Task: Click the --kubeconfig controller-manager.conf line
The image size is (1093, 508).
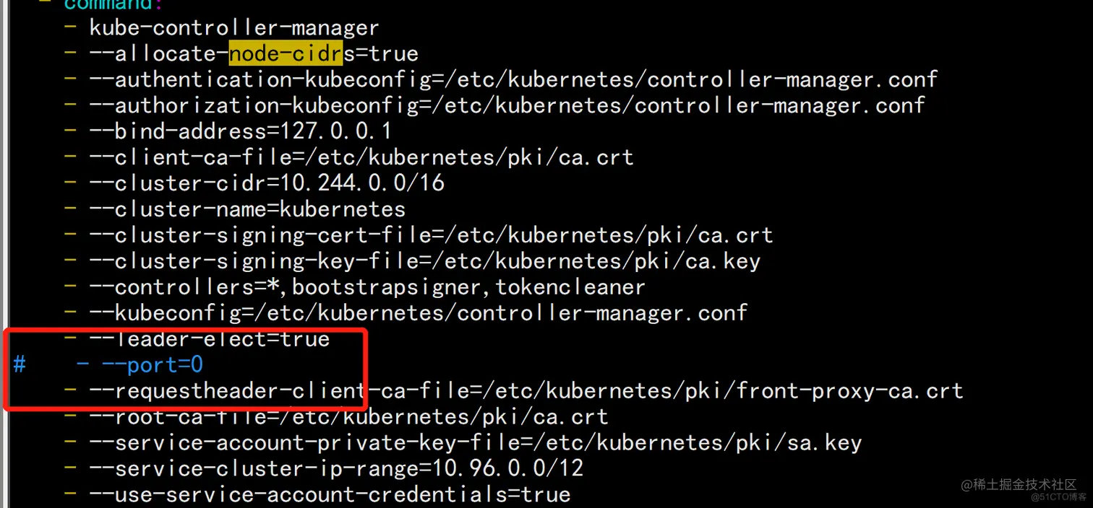Action: pos(418,313)
